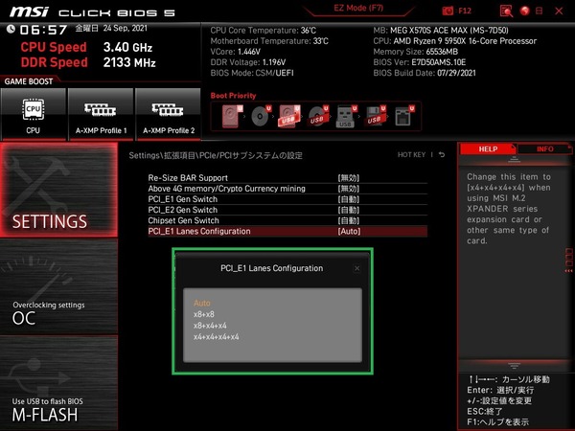Viewport: 575px width, 431px height.
Task: Click the GAME BOOST label
Action: click(29, 81)
